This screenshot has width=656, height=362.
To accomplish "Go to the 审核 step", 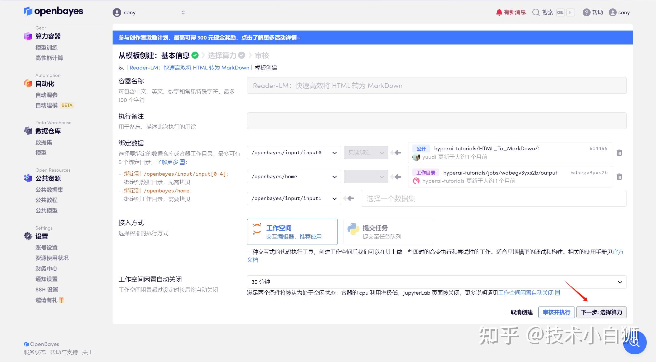I will [262, 56].
